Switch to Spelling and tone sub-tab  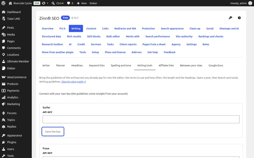pyautogui.click(x=121, y=66)
